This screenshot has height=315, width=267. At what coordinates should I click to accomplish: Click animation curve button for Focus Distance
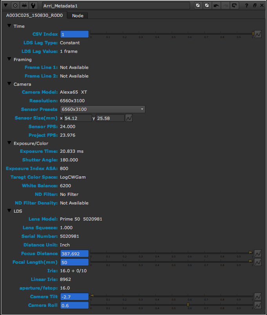(x=258, y=254)
